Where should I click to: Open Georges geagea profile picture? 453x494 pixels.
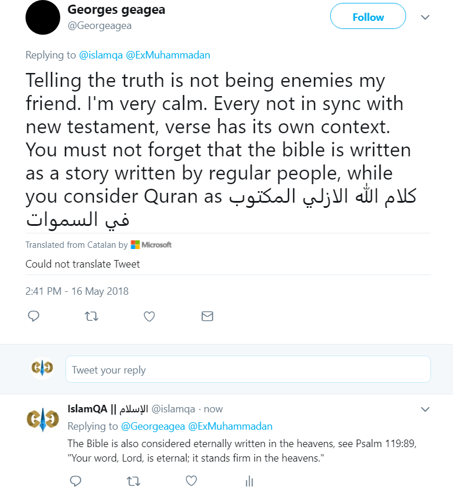pos(43,17)
